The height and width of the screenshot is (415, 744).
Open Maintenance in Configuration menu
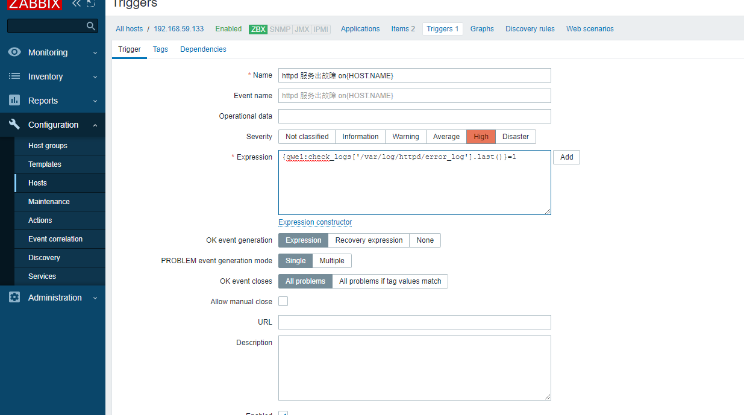[60, 202]
